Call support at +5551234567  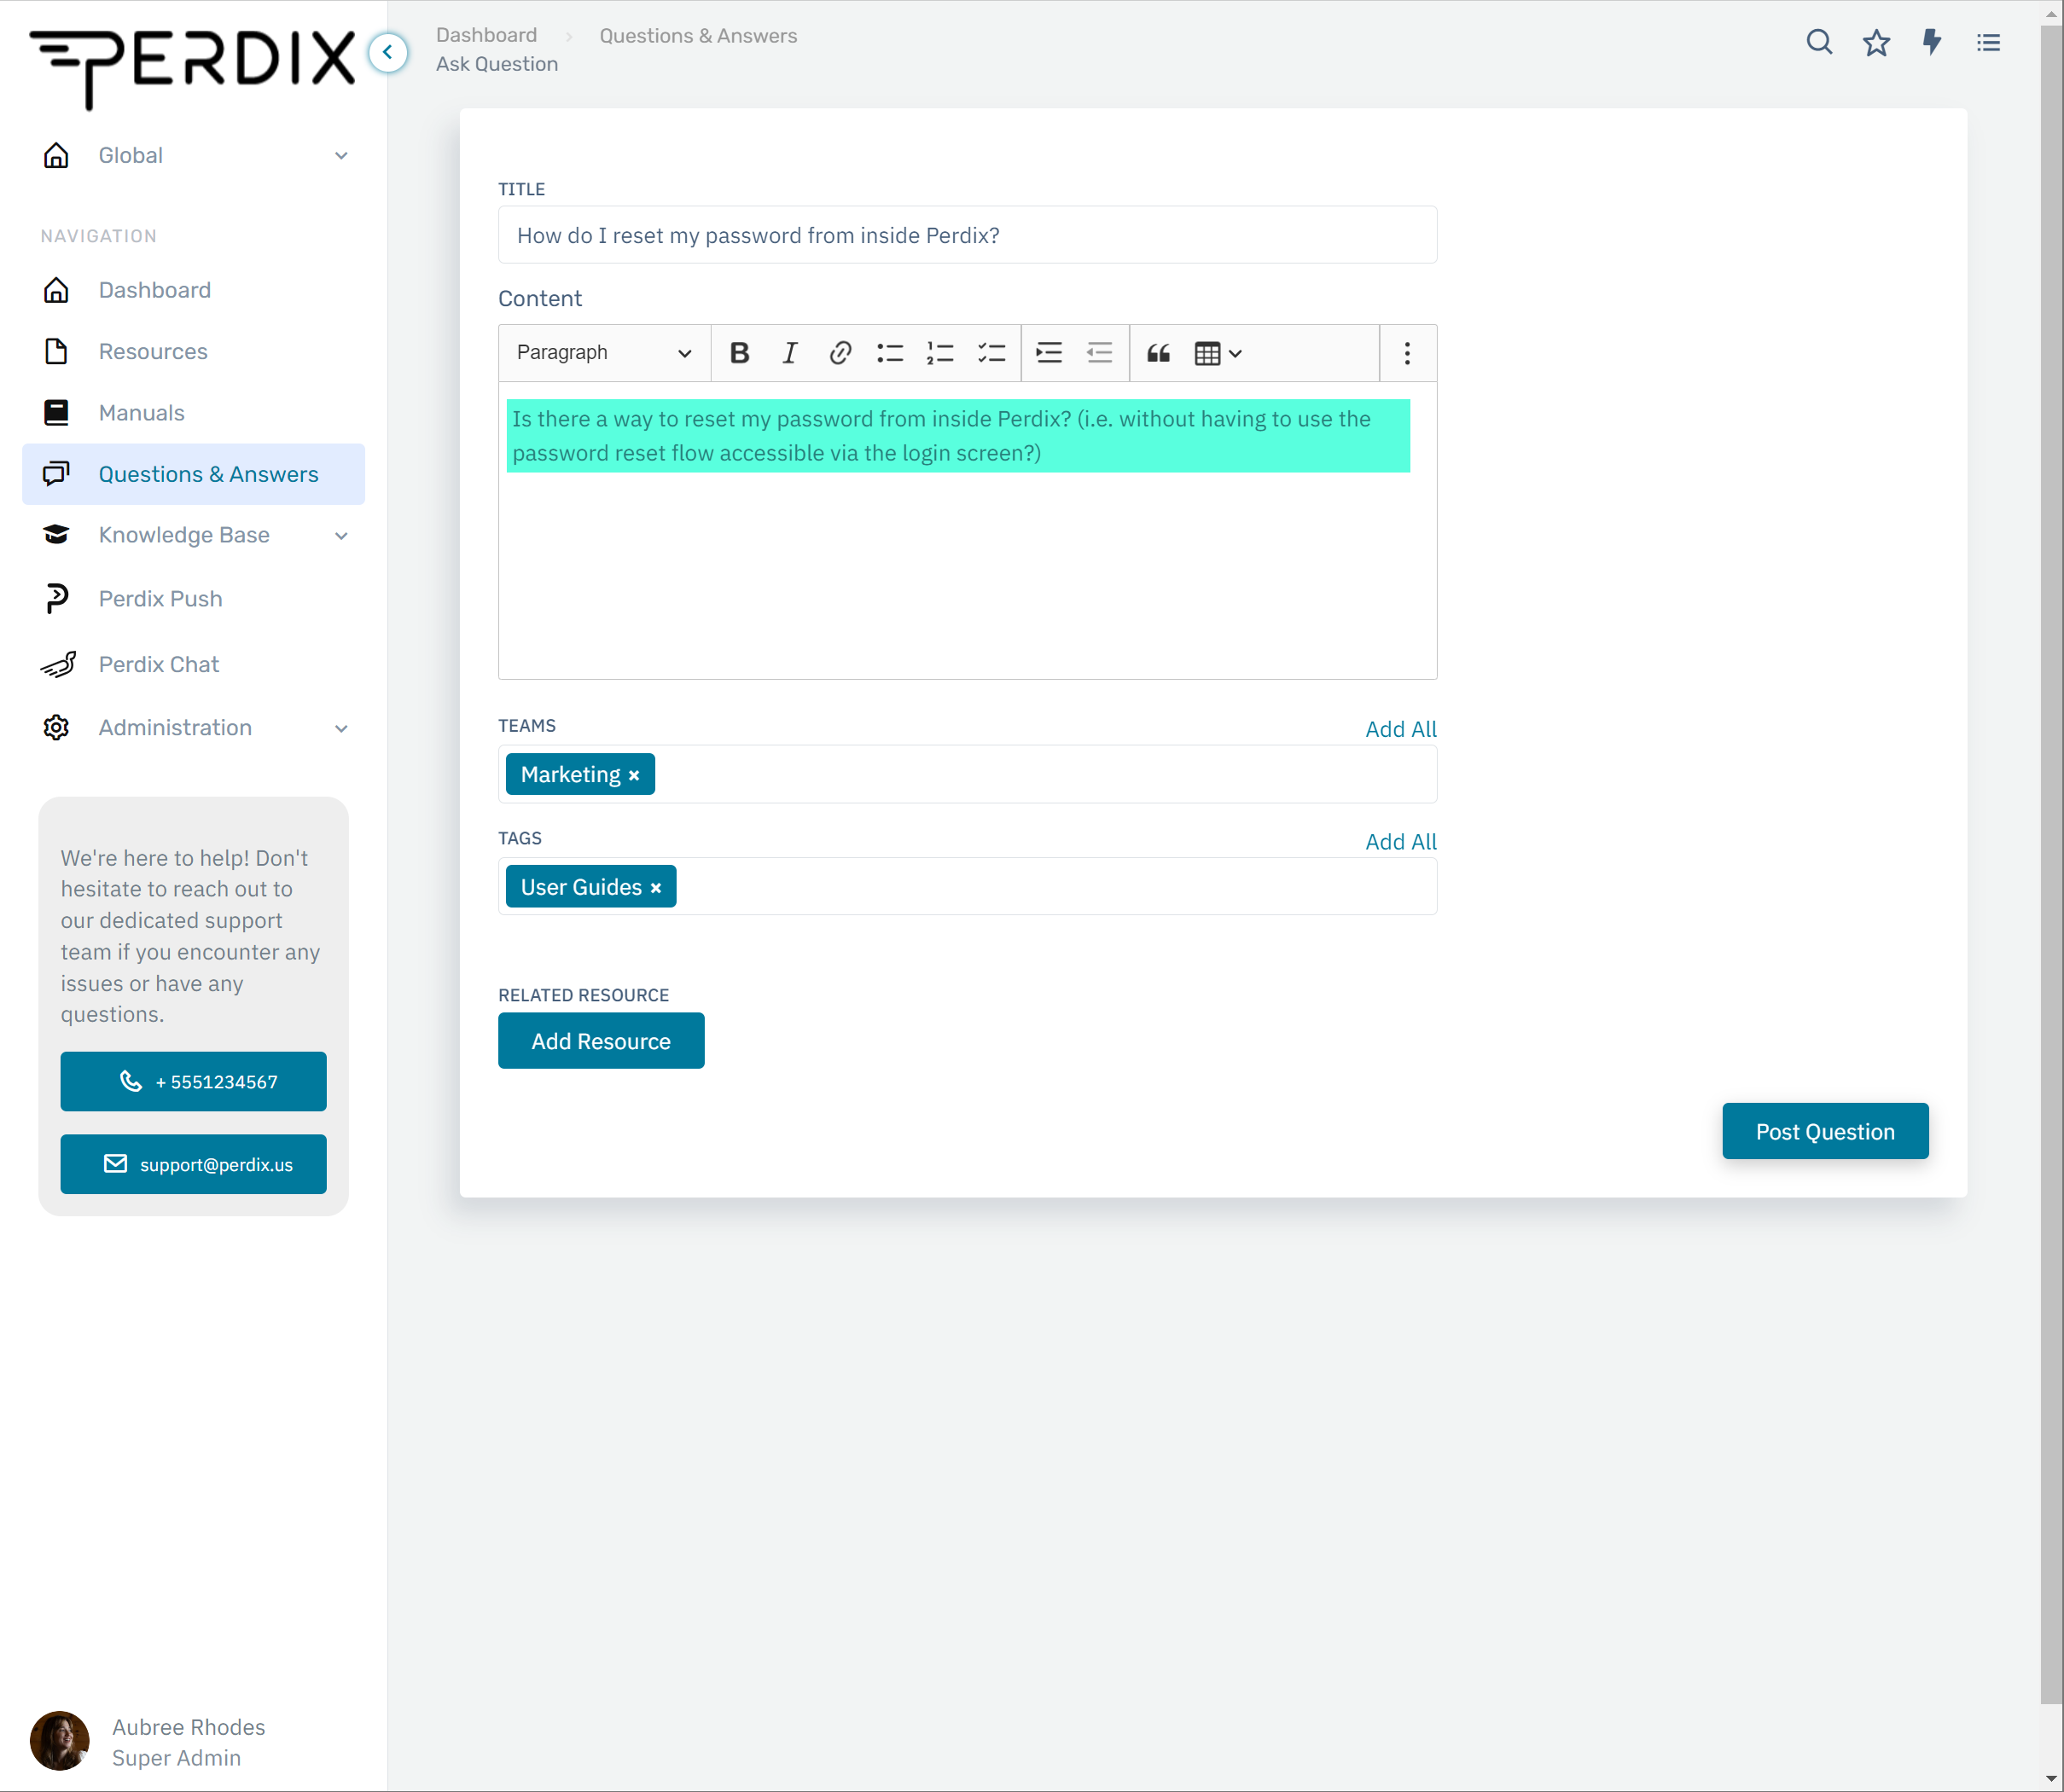point(193,1082)
